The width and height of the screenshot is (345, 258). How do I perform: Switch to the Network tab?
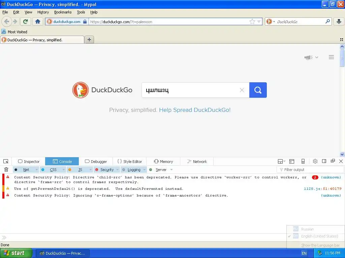point(197,162)
